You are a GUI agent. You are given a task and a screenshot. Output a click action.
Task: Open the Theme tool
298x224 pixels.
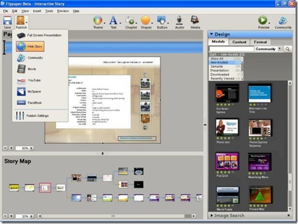click(x=98, y=20)
